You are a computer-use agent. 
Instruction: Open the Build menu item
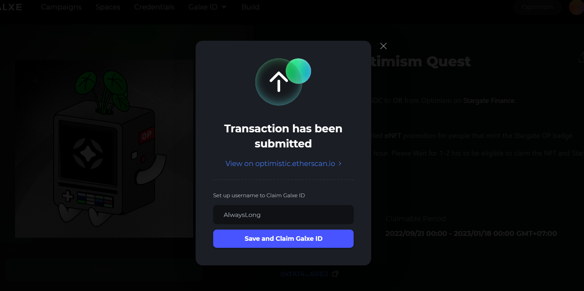point(250,7)
